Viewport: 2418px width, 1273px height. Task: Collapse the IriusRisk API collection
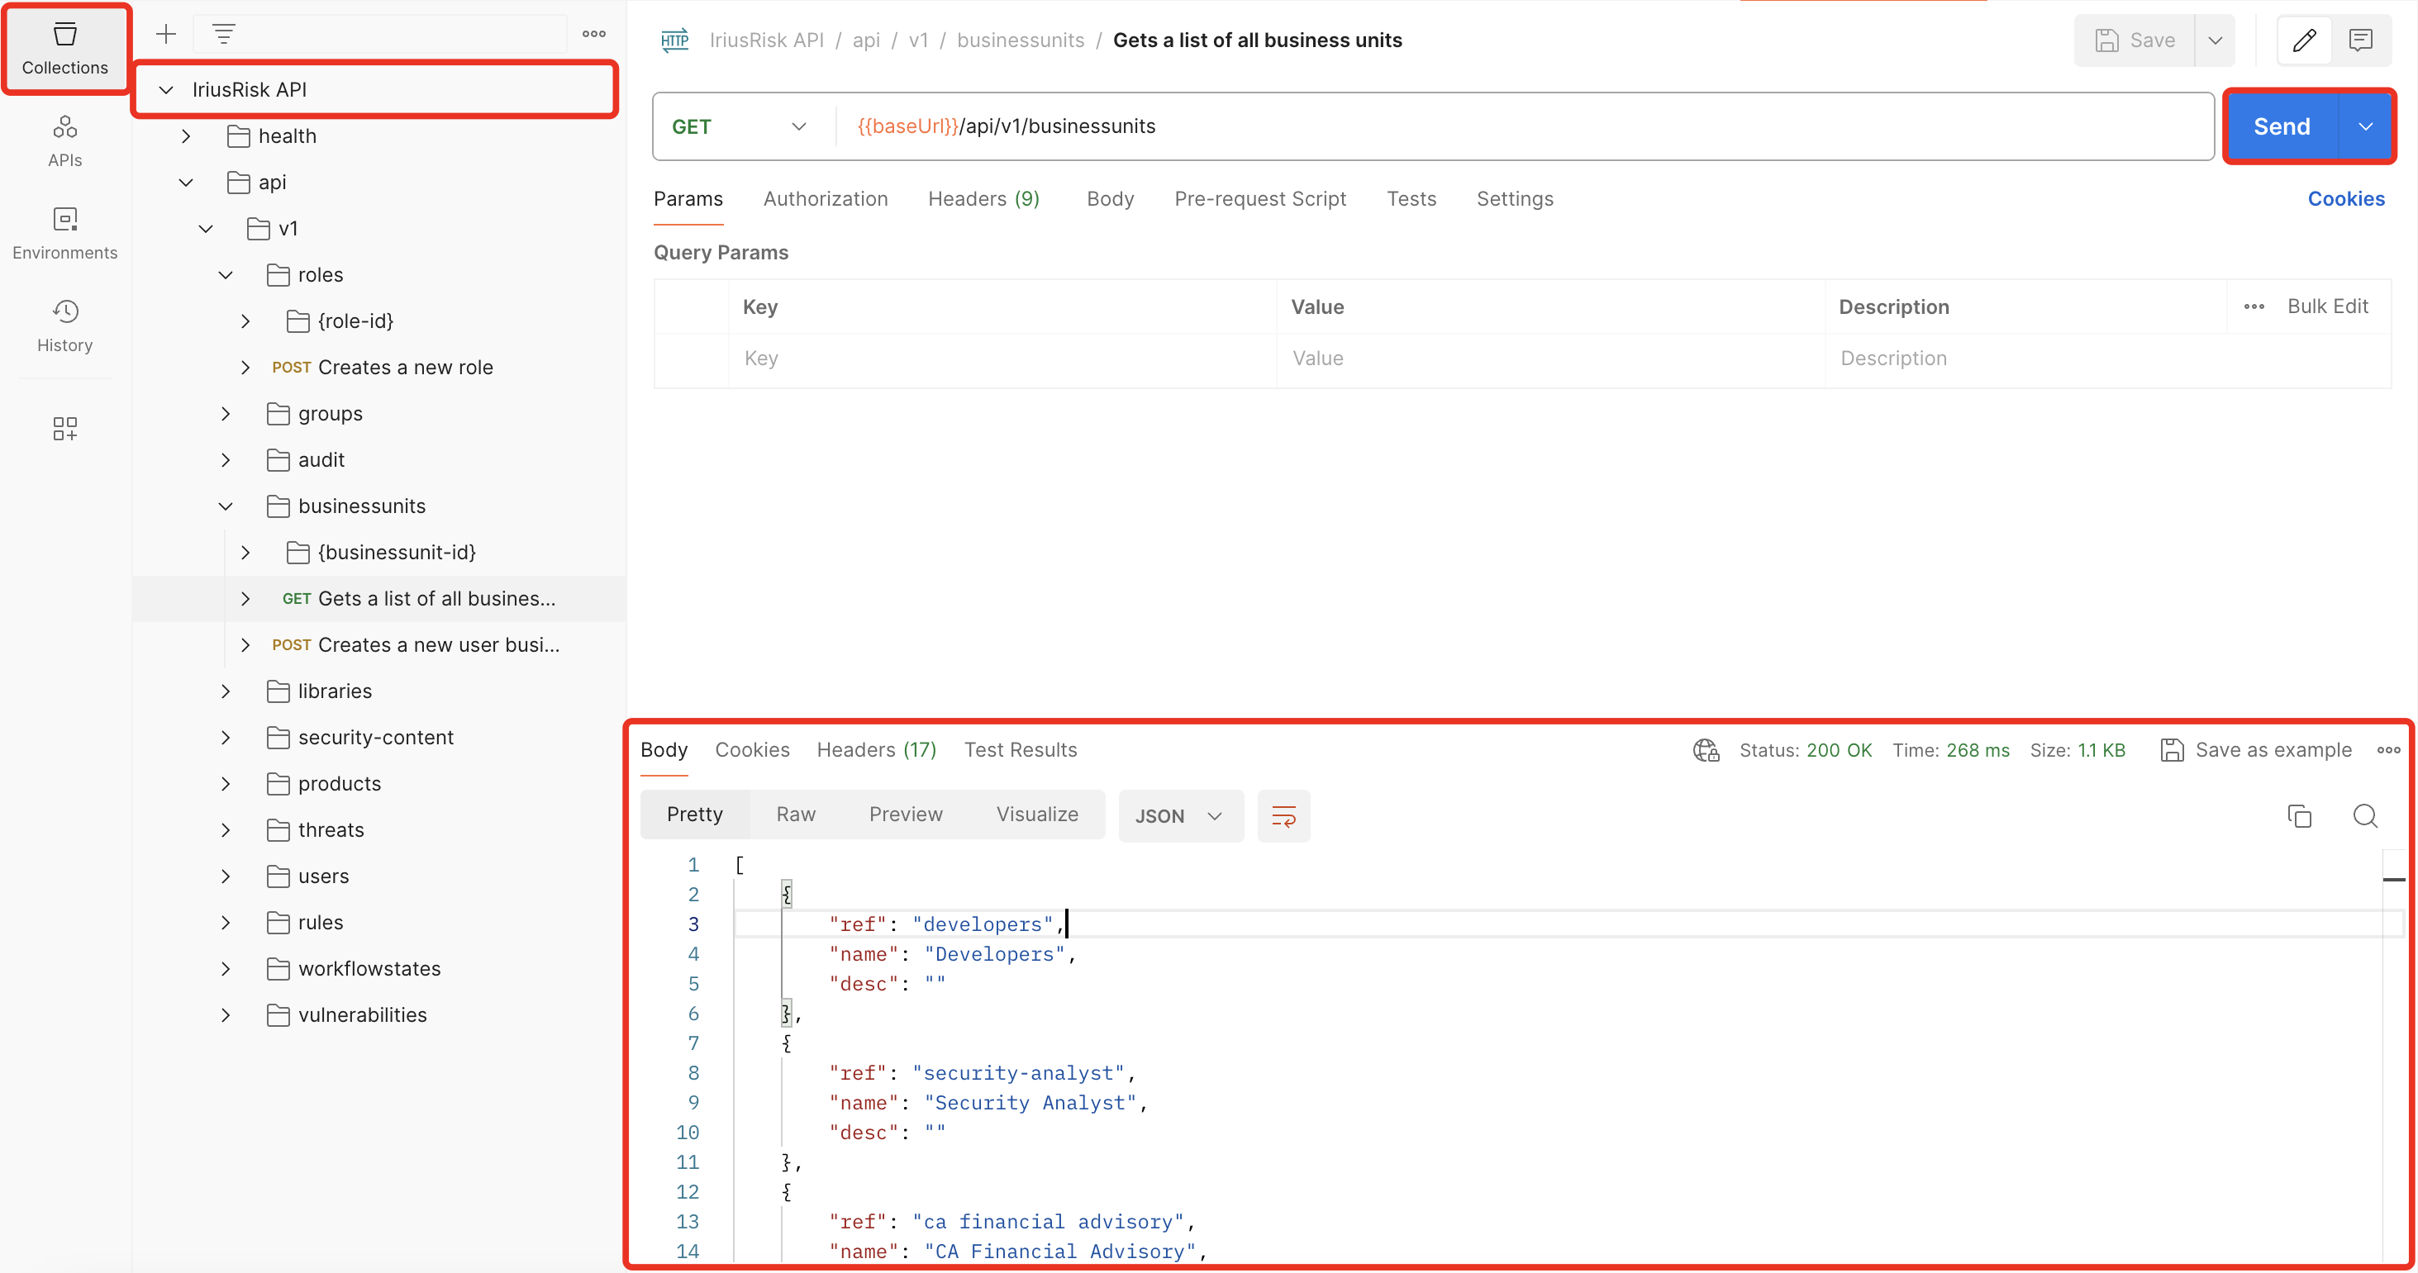point(166,90)
